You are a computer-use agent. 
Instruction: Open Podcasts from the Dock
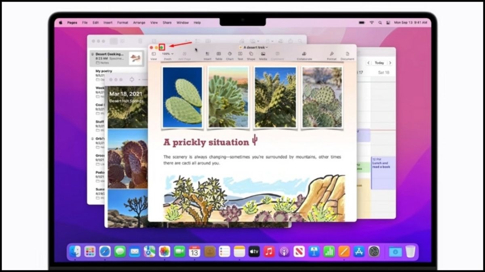pos(284,251)
